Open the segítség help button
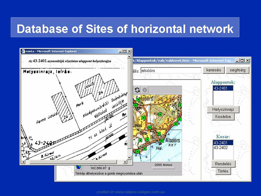 (x=238, y=70)
